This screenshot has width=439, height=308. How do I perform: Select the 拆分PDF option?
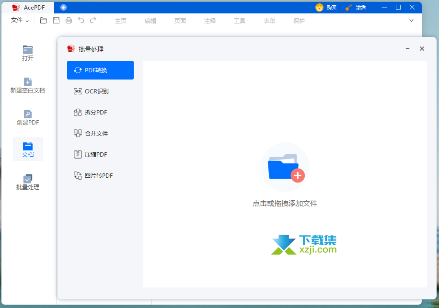point(100,113)
